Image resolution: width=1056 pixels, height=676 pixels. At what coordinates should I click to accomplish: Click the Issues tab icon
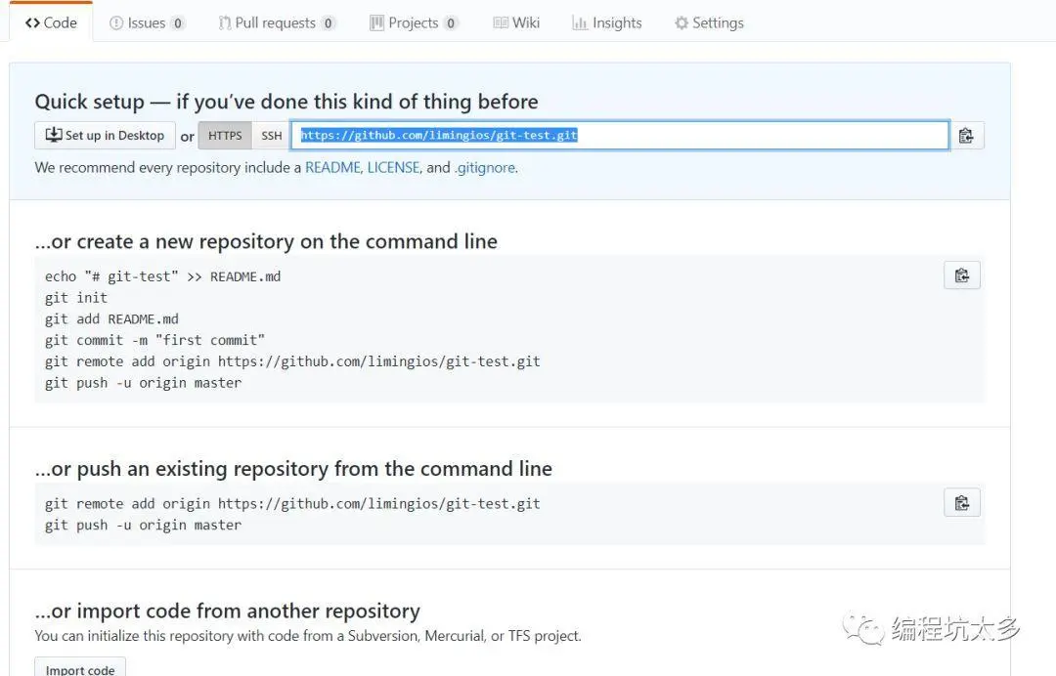116,22
